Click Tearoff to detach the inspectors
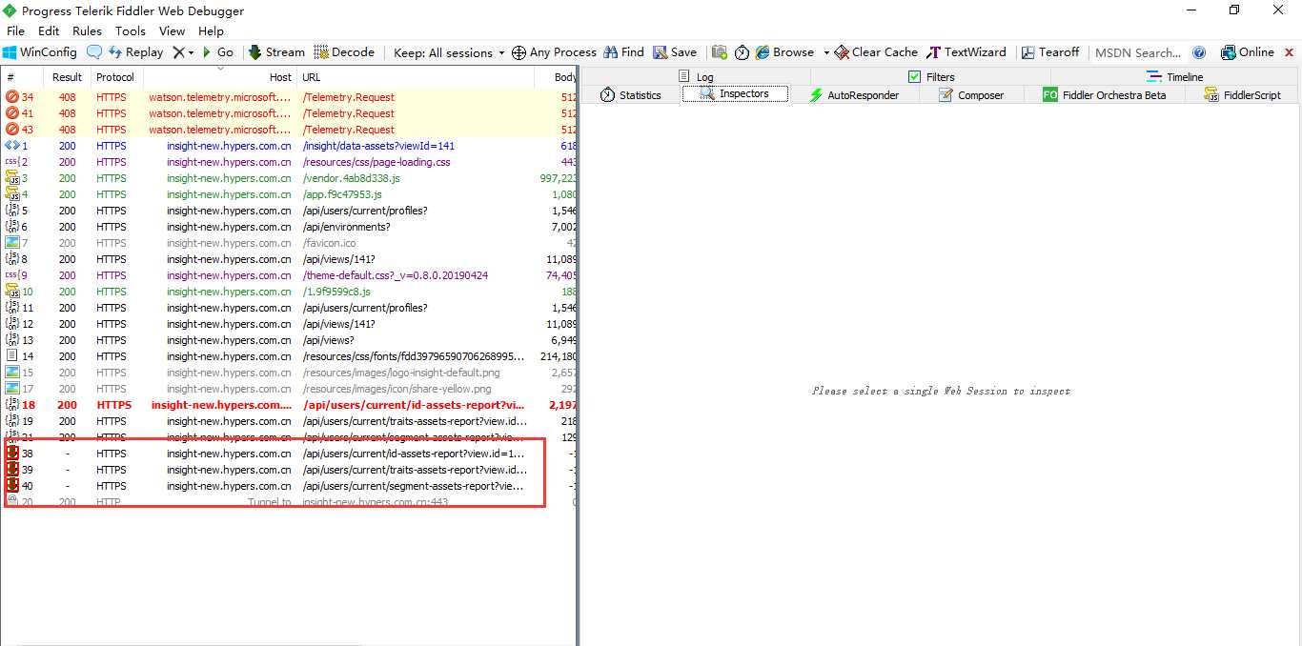This screenshot has width=1302, height=646. (1050, 52)
